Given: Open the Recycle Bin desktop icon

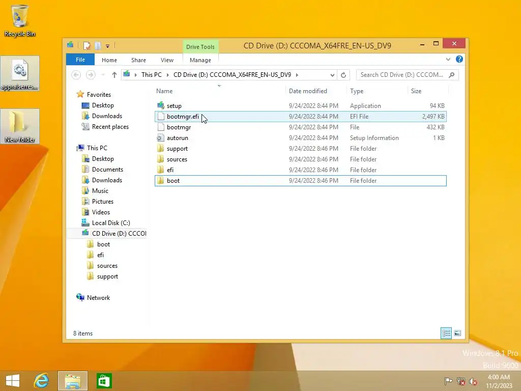Looking at the screenshot, I should tap(20, 20).
